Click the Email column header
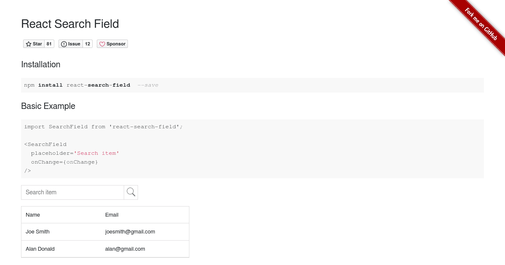This screenshot has height=265, width=505. point(112,215)
